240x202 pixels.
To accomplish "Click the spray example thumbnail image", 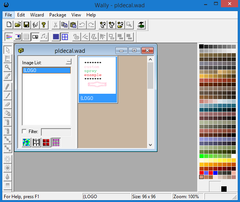I will 97,75.
